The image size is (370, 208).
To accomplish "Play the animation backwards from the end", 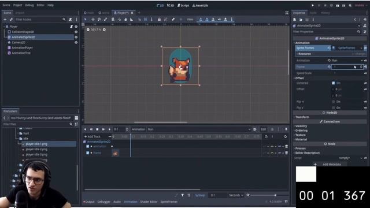I will (x=91, y=129).
